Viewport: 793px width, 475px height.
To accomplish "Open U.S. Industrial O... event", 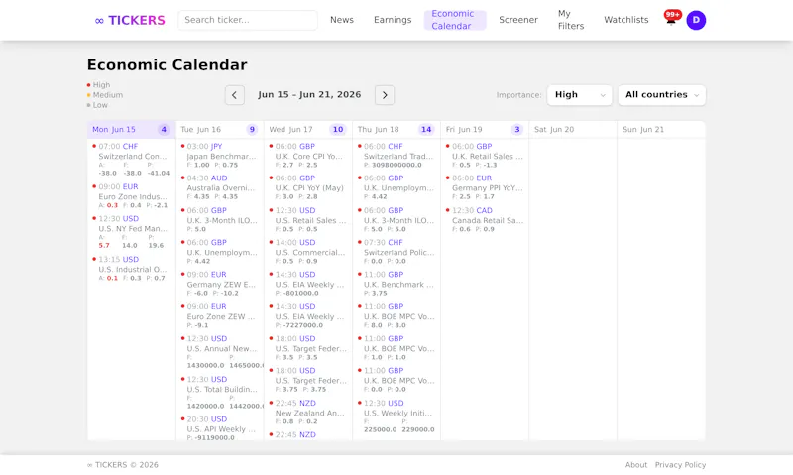I will click(x=132, y=269).
